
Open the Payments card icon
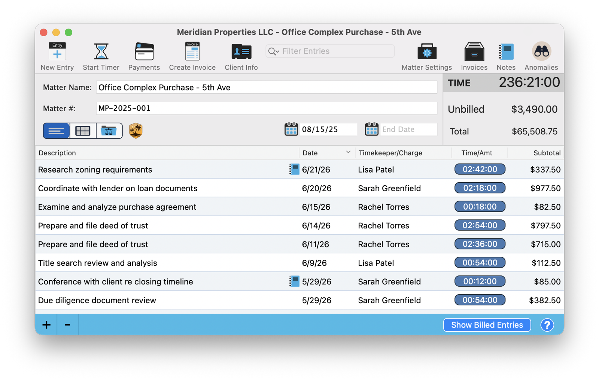[144, 56]
